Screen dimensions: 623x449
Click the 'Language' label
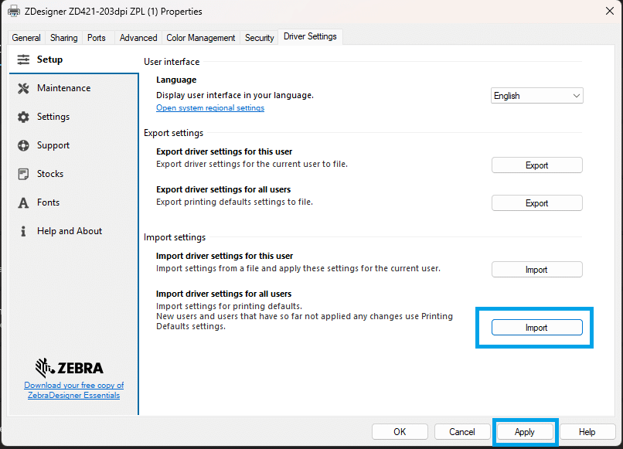point(176,80)
